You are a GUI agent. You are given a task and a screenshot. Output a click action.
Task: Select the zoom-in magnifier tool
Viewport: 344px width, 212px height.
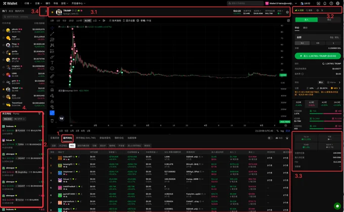(x=52, y=82)
